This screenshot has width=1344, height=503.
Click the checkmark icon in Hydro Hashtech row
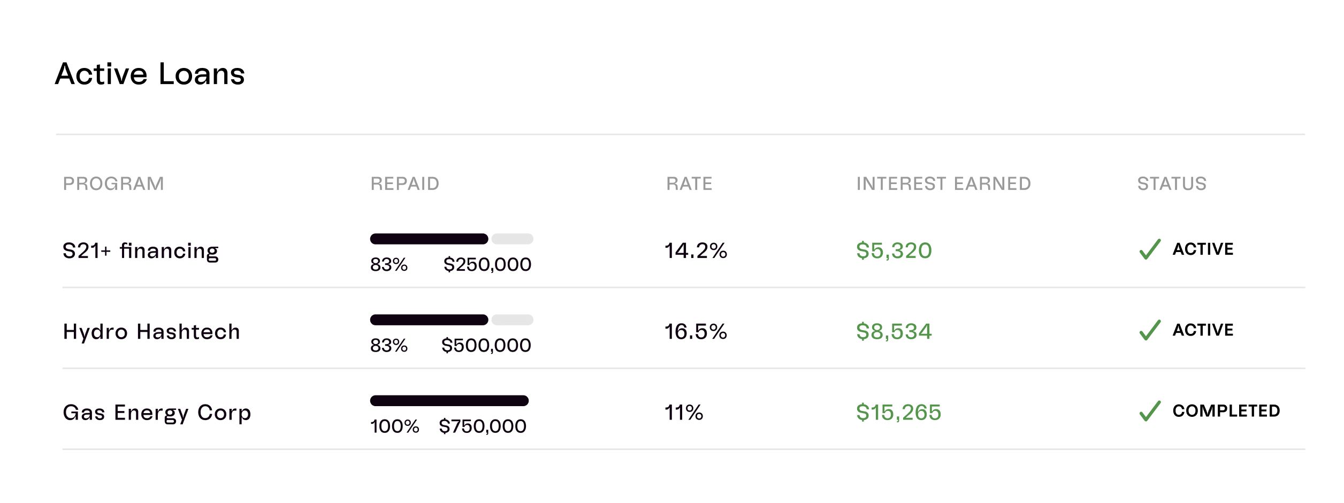pyautogui.click(x=1150, y=330)
